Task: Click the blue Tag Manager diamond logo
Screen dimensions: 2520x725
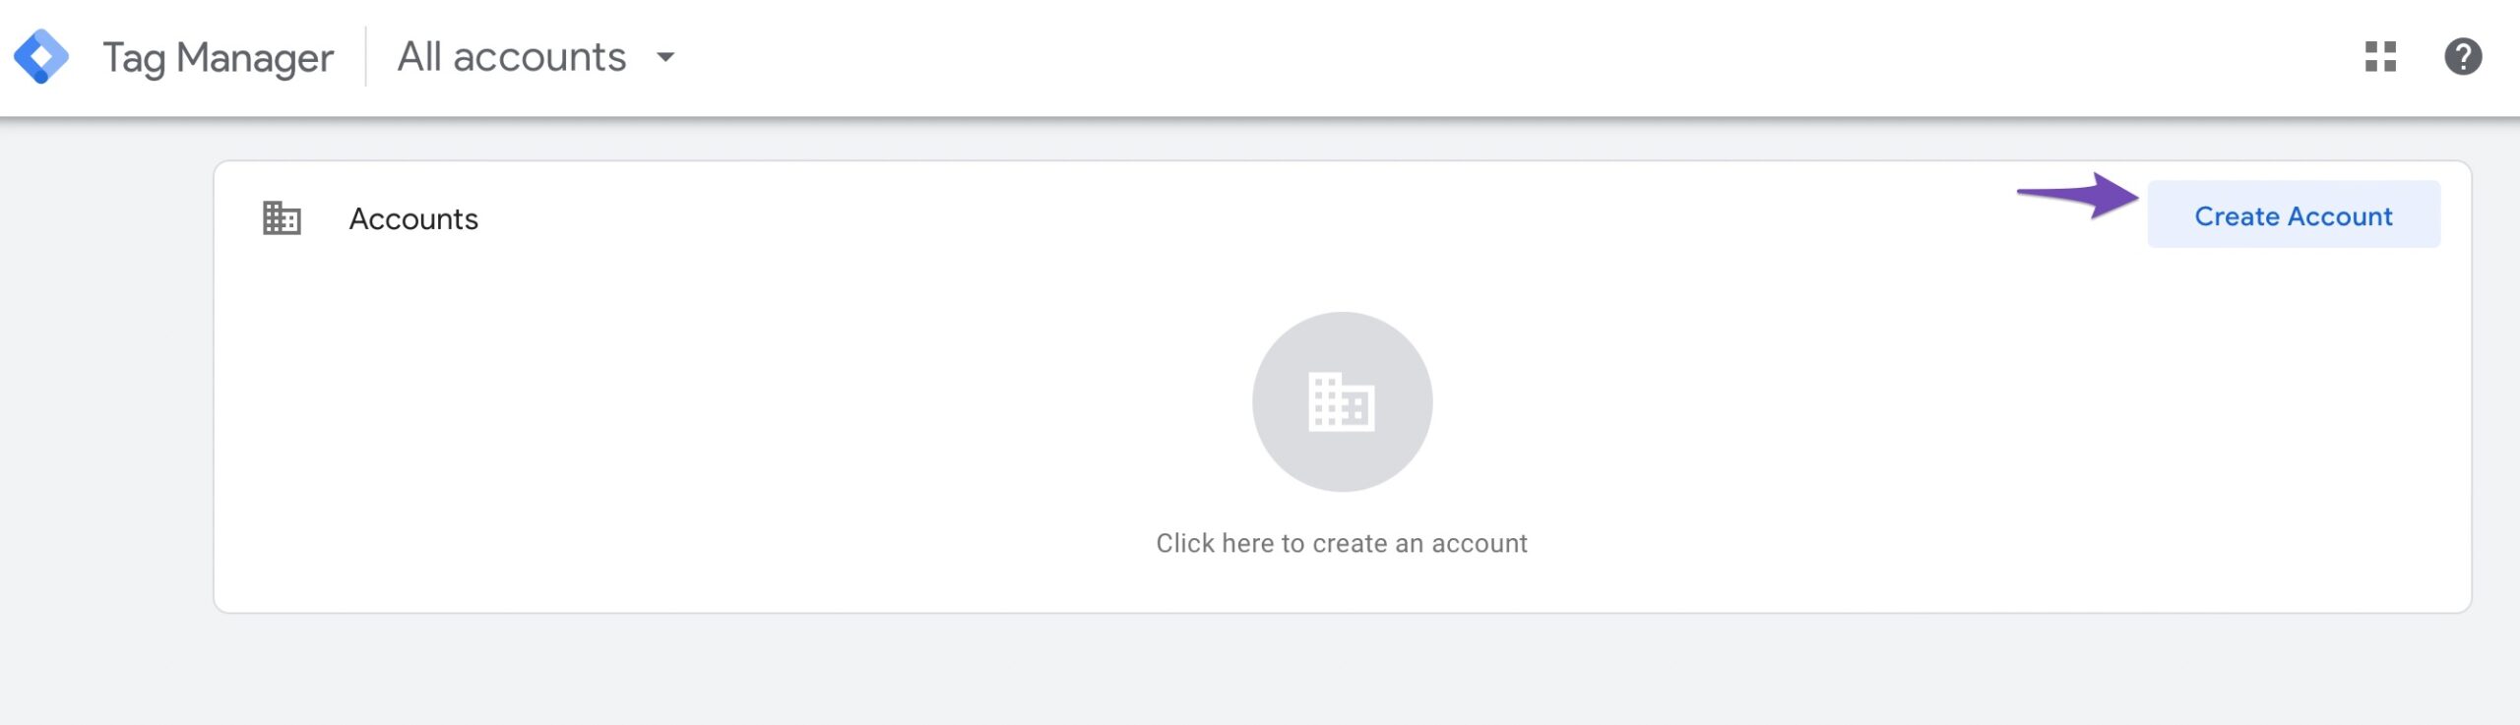Action: (x=41, y=57)
